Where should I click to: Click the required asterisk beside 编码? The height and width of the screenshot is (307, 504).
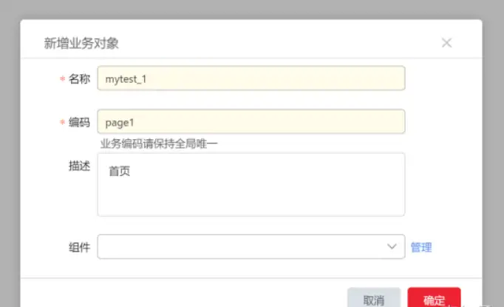(x=62, y=123)
